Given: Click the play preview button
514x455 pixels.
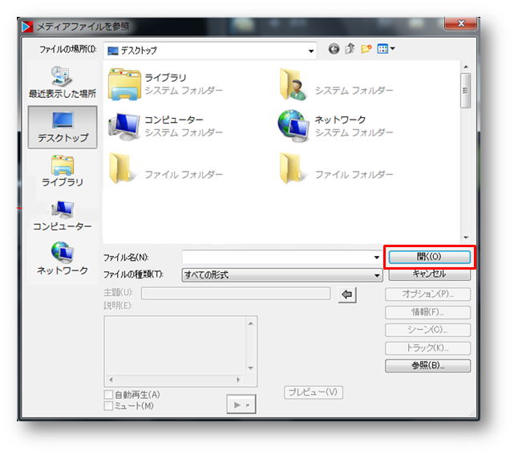Looking at the screenshot, I should (241, 404).
